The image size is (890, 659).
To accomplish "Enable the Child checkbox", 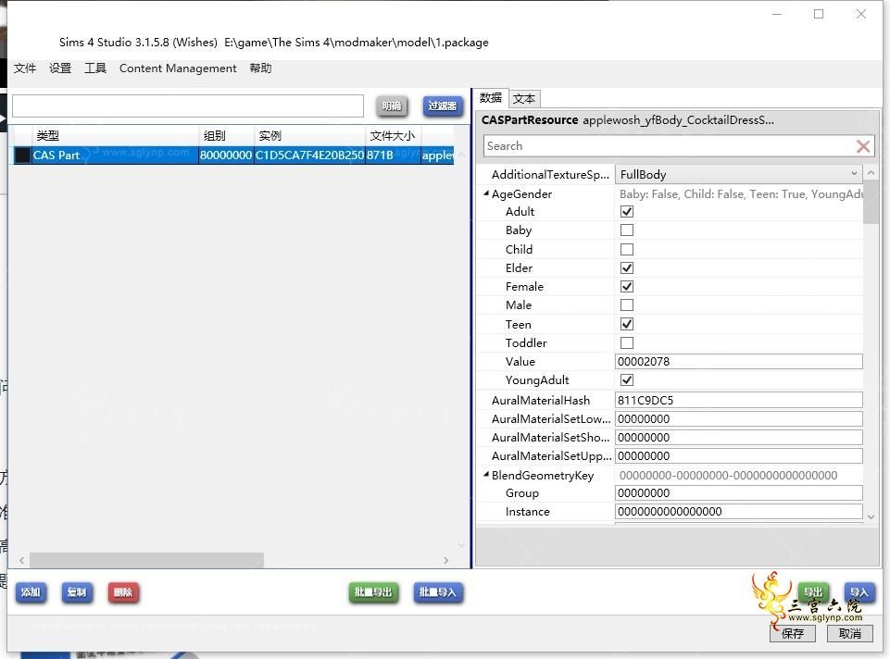I will (627, 250).
